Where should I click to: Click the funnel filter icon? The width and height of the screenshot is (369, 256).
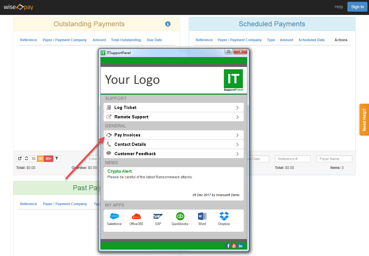pyautogui.click(x=57, y=159)
